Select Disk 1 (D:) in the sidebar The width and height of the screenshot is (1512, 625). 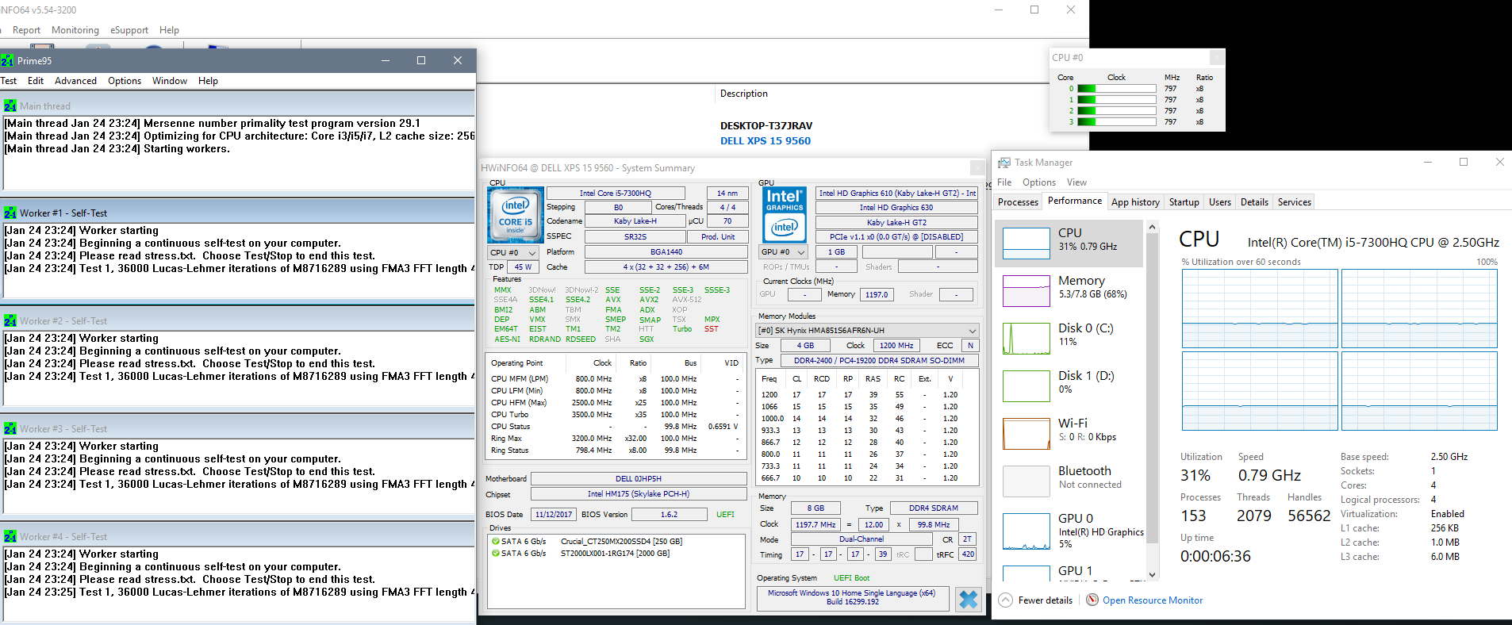pos(1069,385)
